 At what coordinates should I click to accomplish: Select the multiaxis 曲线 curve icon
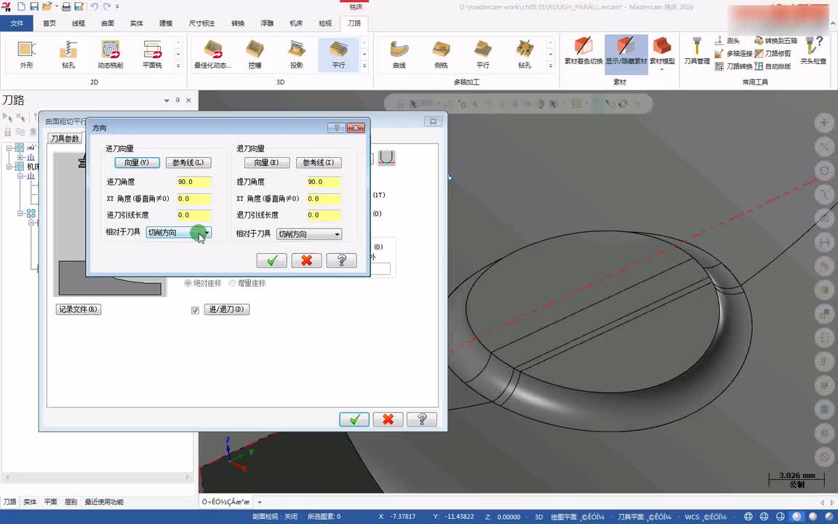click(x=399, y=54)
